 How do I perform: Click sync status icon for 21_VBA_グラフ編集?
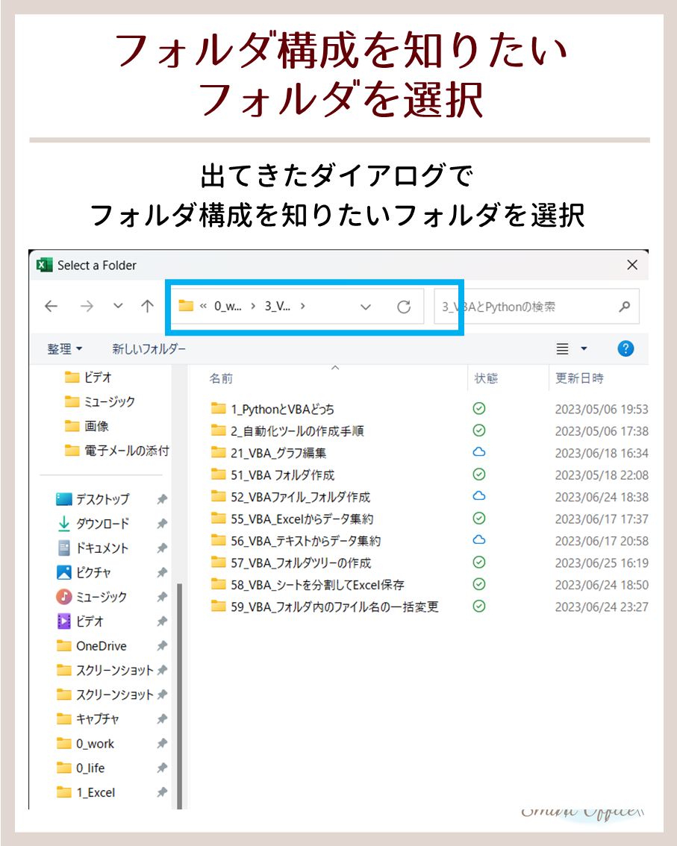[479, 452]
